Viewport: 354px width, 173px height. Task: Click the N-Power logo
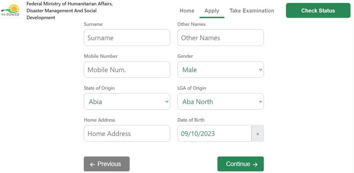pos(10,10)
